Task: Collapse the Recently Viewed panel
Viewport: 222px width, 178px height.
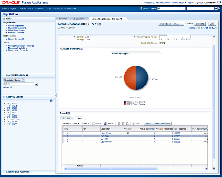Action: click(x=4, y=97)
